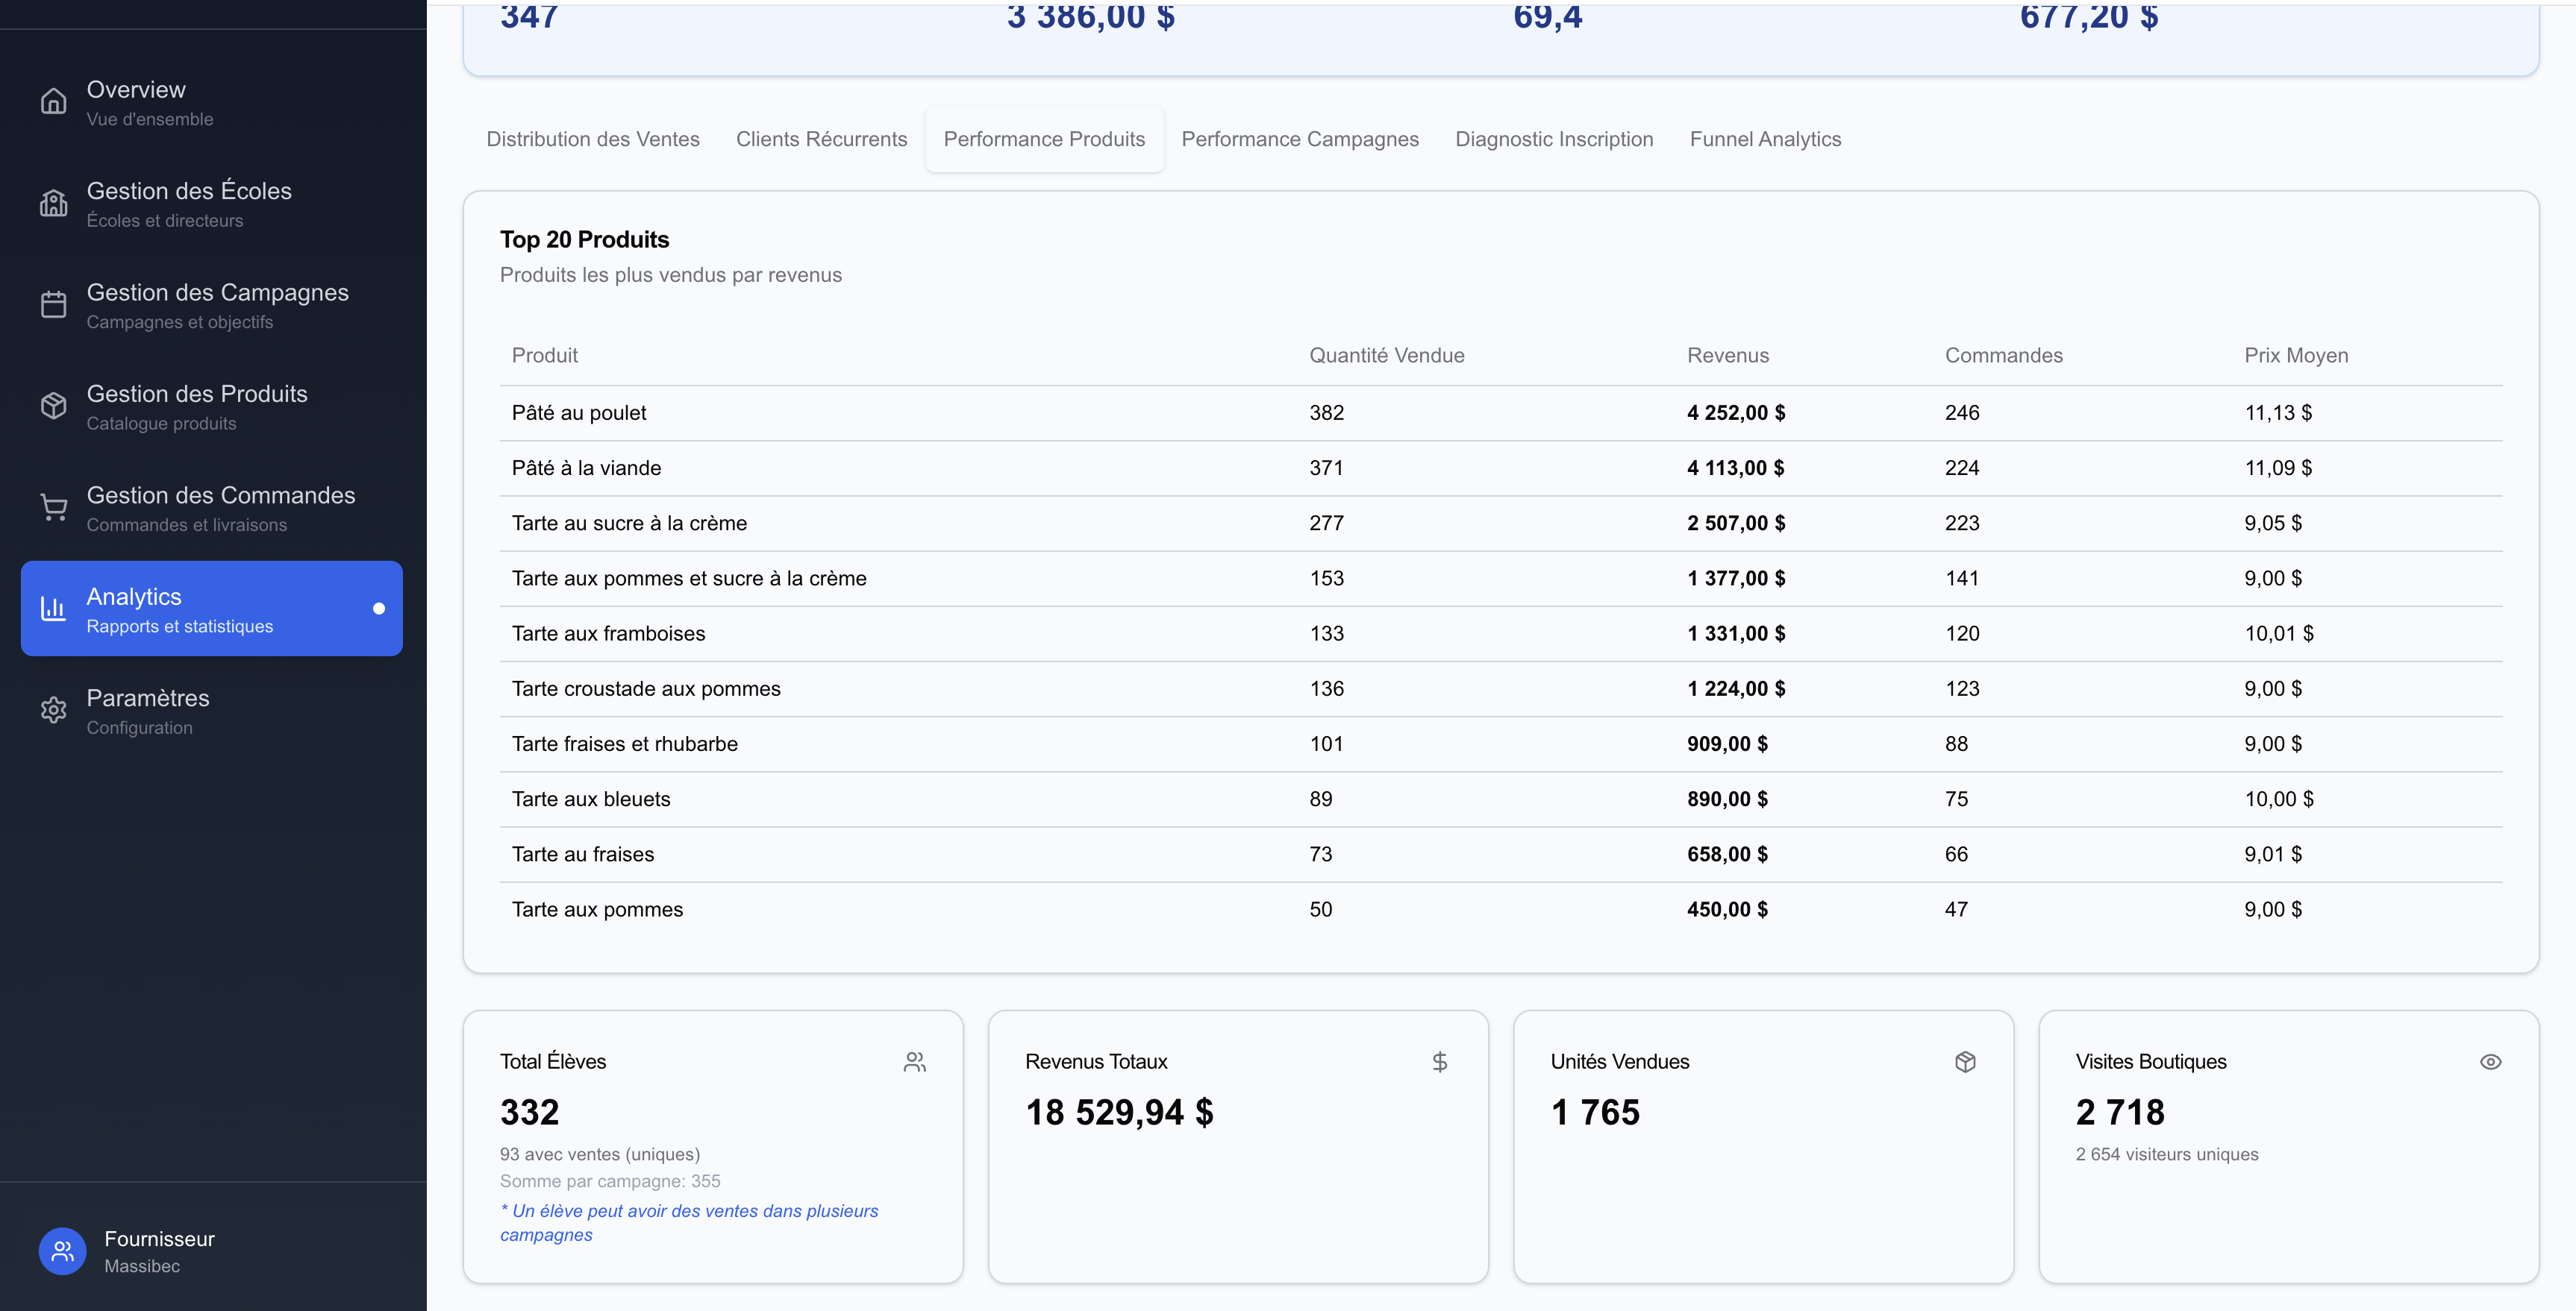The image size is (2576, 1311).
Task: Open Analytics in the sidebar
Action: tap(212, 609)
